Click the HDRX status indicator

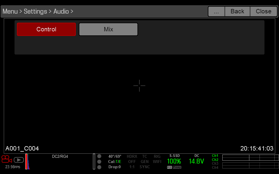[x=132, y=156]
